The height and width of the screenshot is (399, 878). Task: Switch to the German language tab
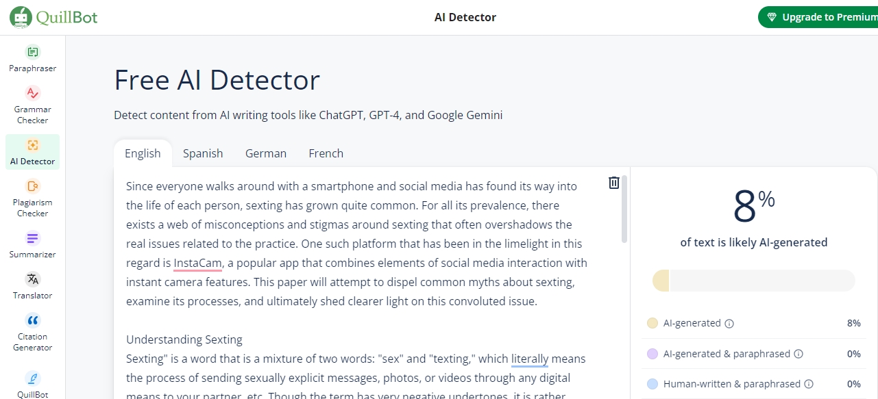(266, 153)
